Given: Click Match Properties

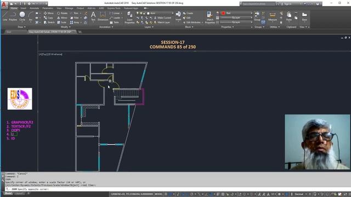Looking at the screenshot, I should [210, 18].
